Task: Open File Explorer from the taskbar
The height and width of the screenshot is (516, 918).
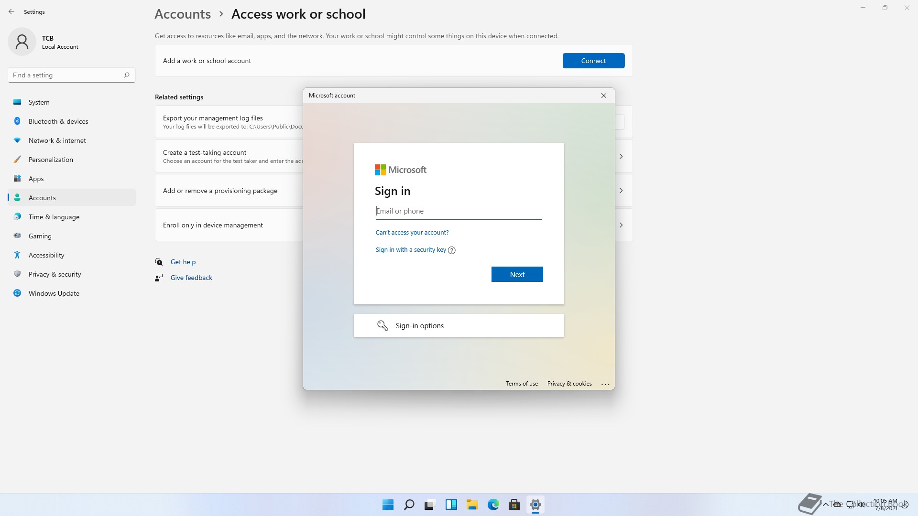Action: [472, 505]
